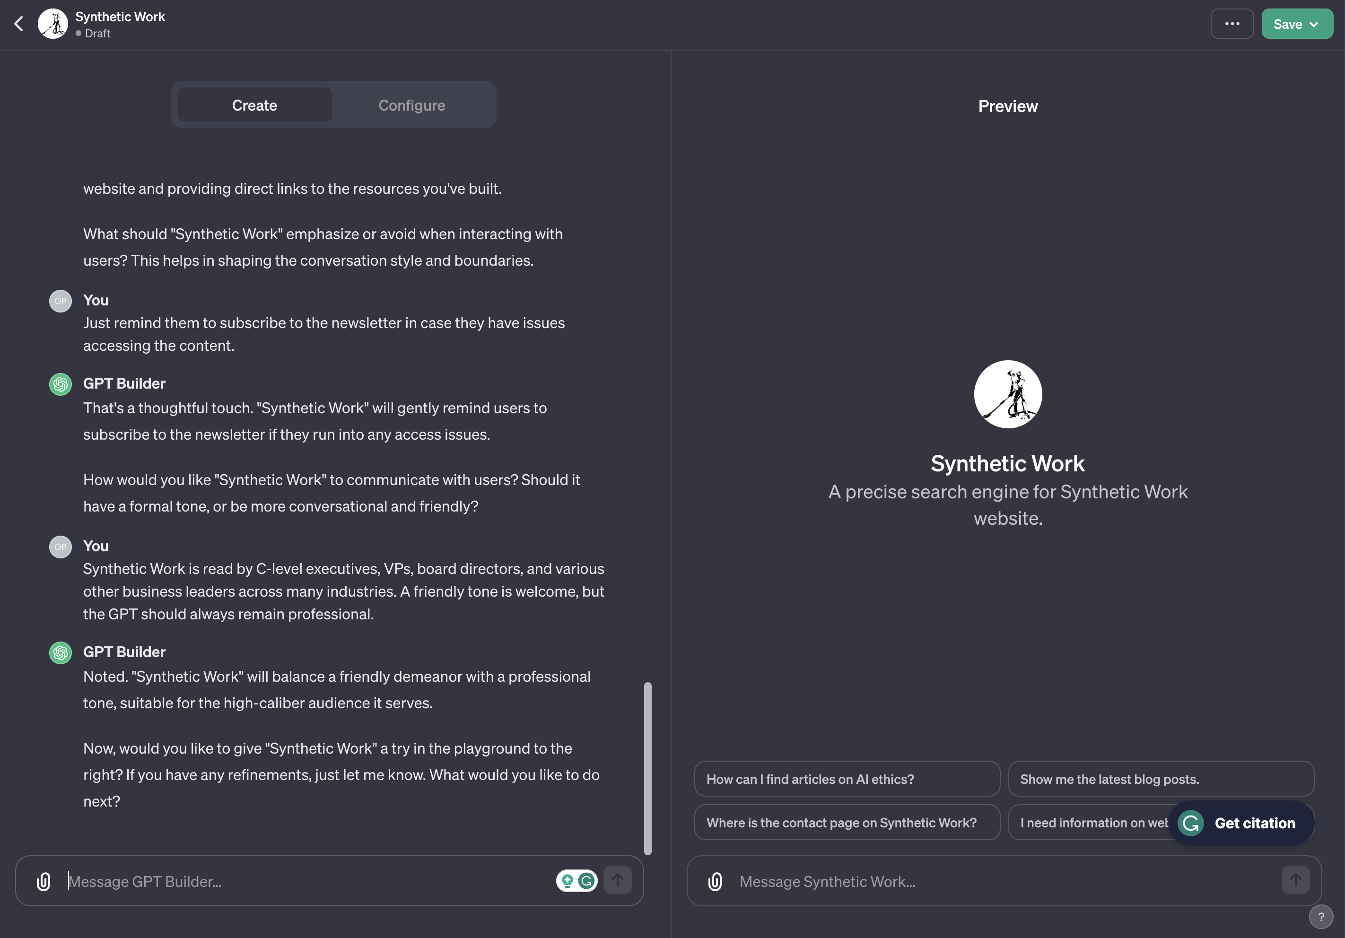Viewport: 1345px width, 938px height.
Task: Send the GPT Builder message with arrow button
Action: (x=618, y=880)
